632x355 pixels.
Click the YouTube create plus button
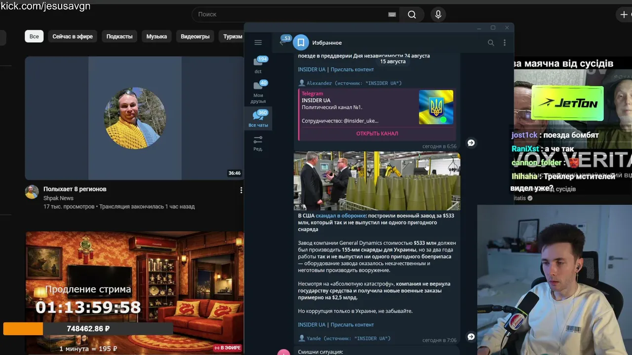(x=624, y=15)
